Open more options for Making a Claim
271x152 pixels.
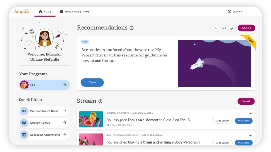pyautogui.click(x=250, y=136)
